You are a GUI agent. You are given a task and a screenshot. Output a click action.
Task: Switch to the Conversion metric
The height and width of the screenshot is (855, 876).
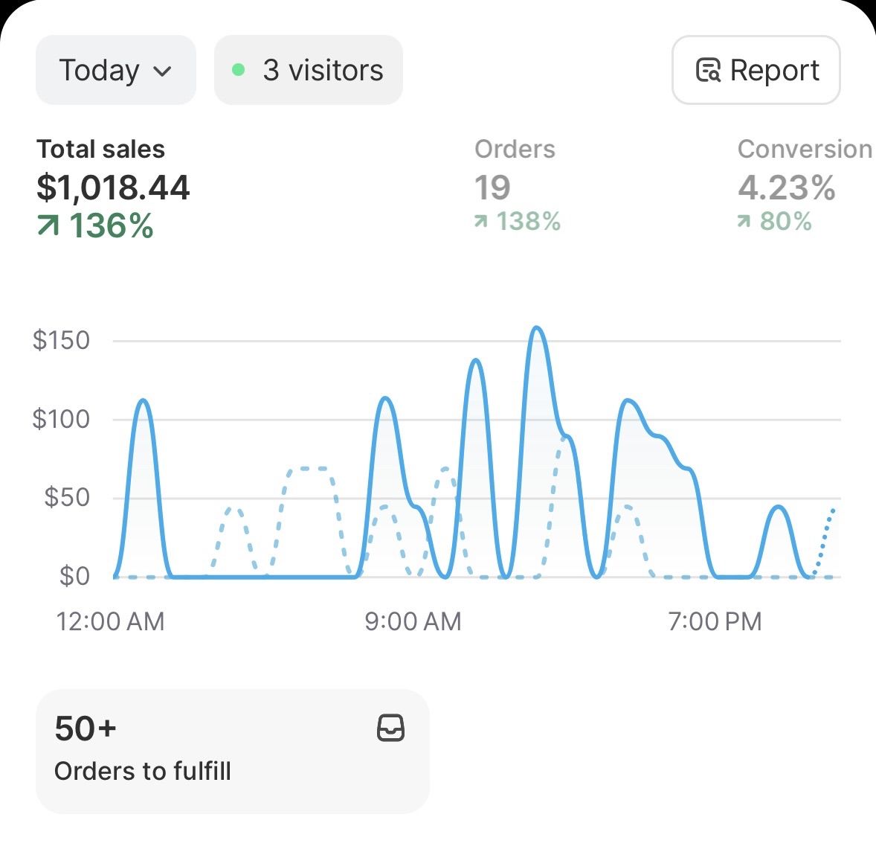tap(804, 149)
